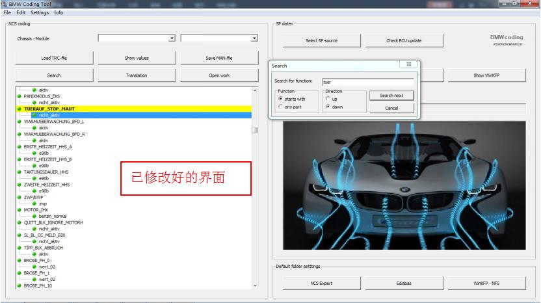Select WARMUEBERWACHUNG_BFD_R tree item
The width and height of the screenshot is (541, 303).
pyautogui.click(x=54, y=134)
